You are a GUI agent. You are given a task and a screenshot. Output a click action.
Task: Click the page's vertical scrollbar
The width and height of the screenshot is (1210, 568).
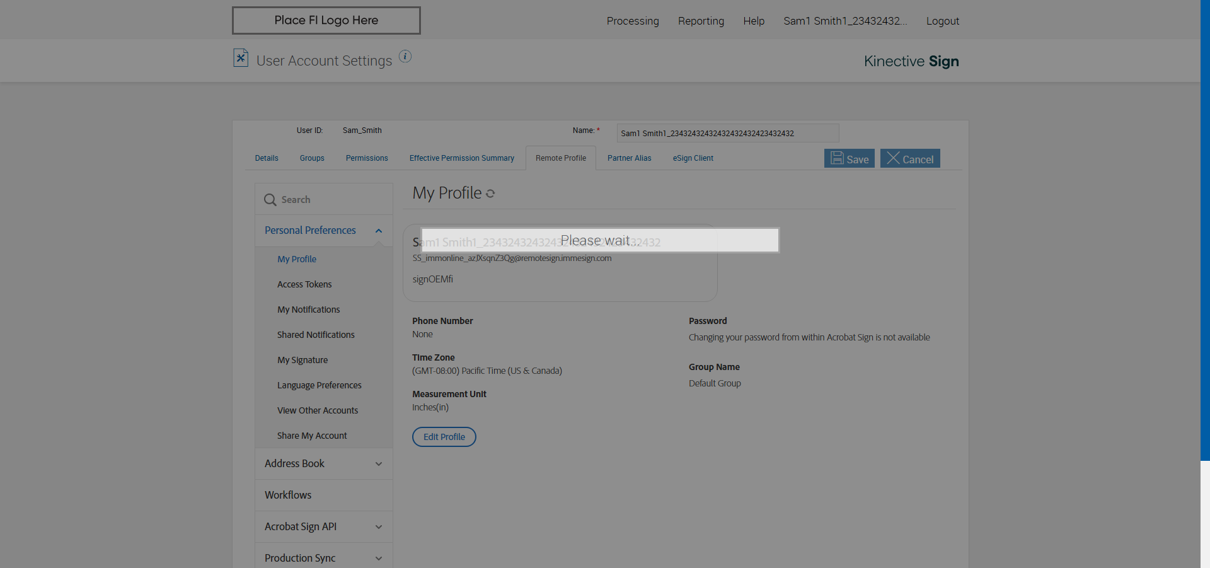(1205, 230)
